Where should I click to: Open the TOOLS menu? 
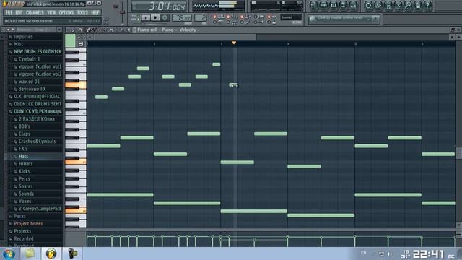82,13
